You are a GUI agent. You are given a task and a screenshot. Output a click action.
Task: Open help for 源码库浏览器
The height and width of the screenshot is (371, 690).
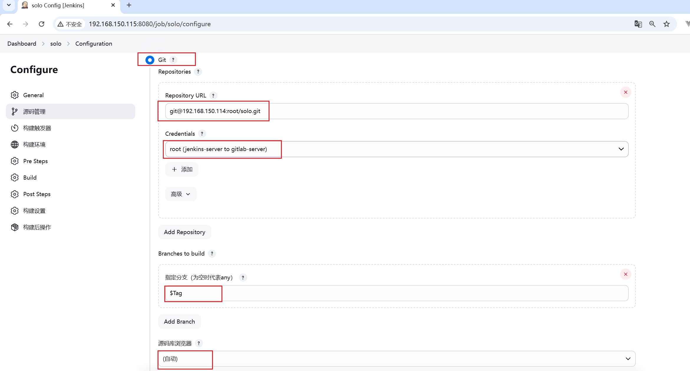pos(199,343)
